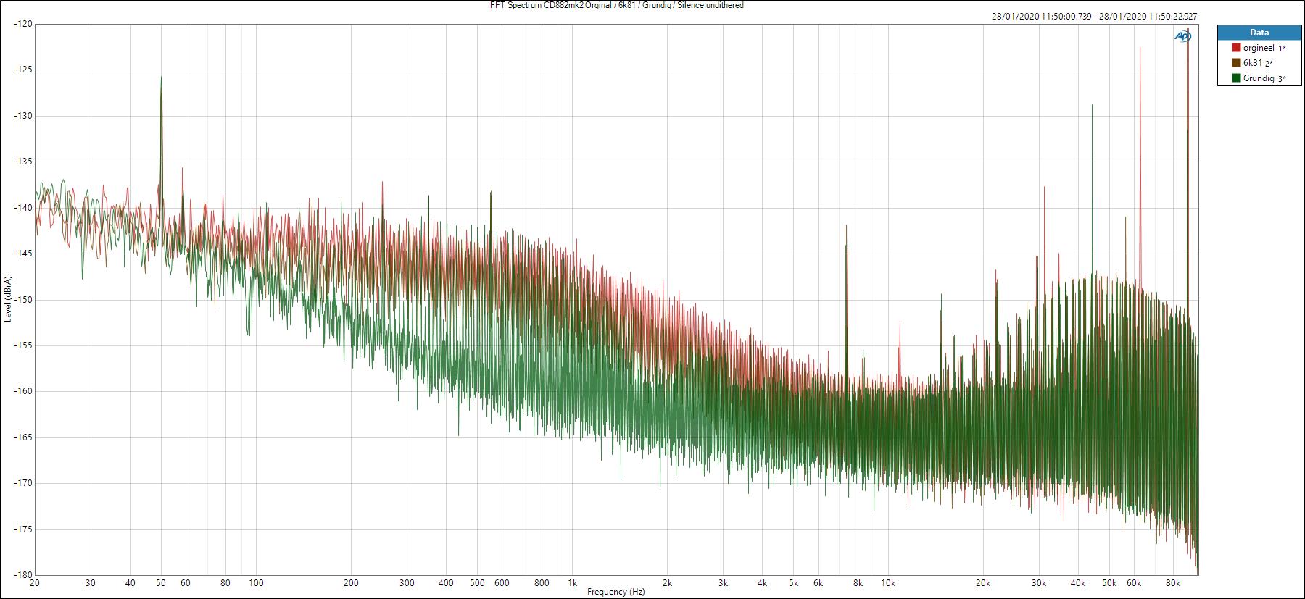Click the -180 tick on the level axis
The width and height of the screenshot is (1305, 599).
point(22,574)
